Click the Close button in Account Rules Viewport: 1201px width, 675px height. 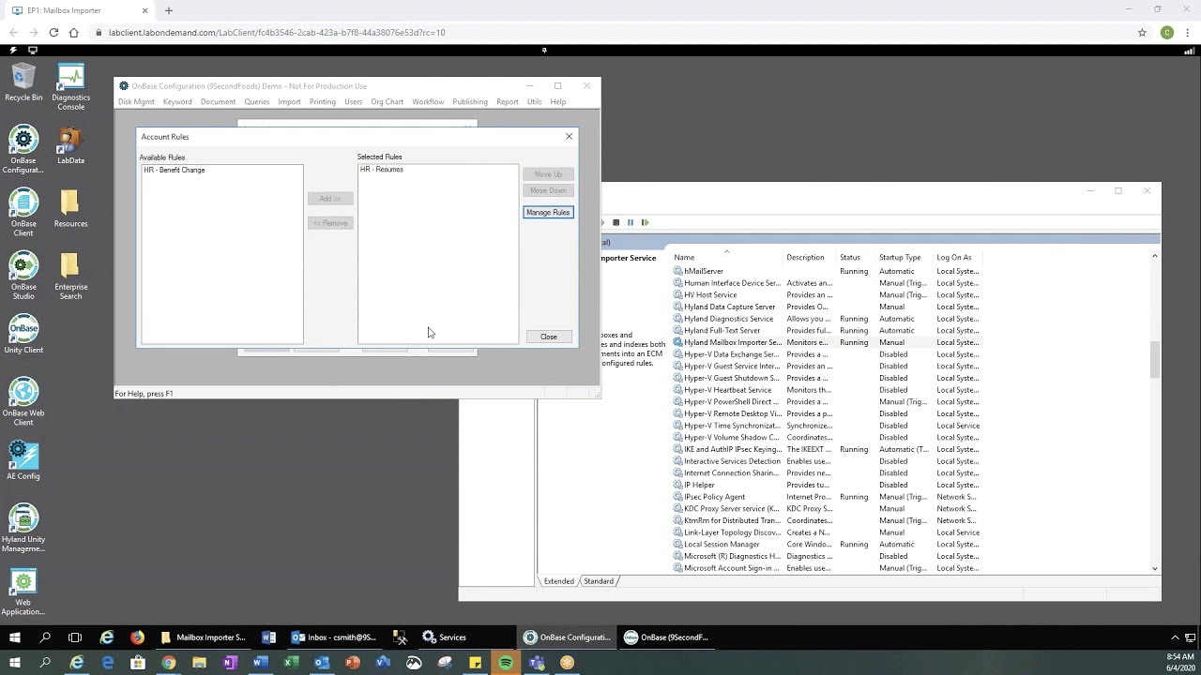click(548, 337)
